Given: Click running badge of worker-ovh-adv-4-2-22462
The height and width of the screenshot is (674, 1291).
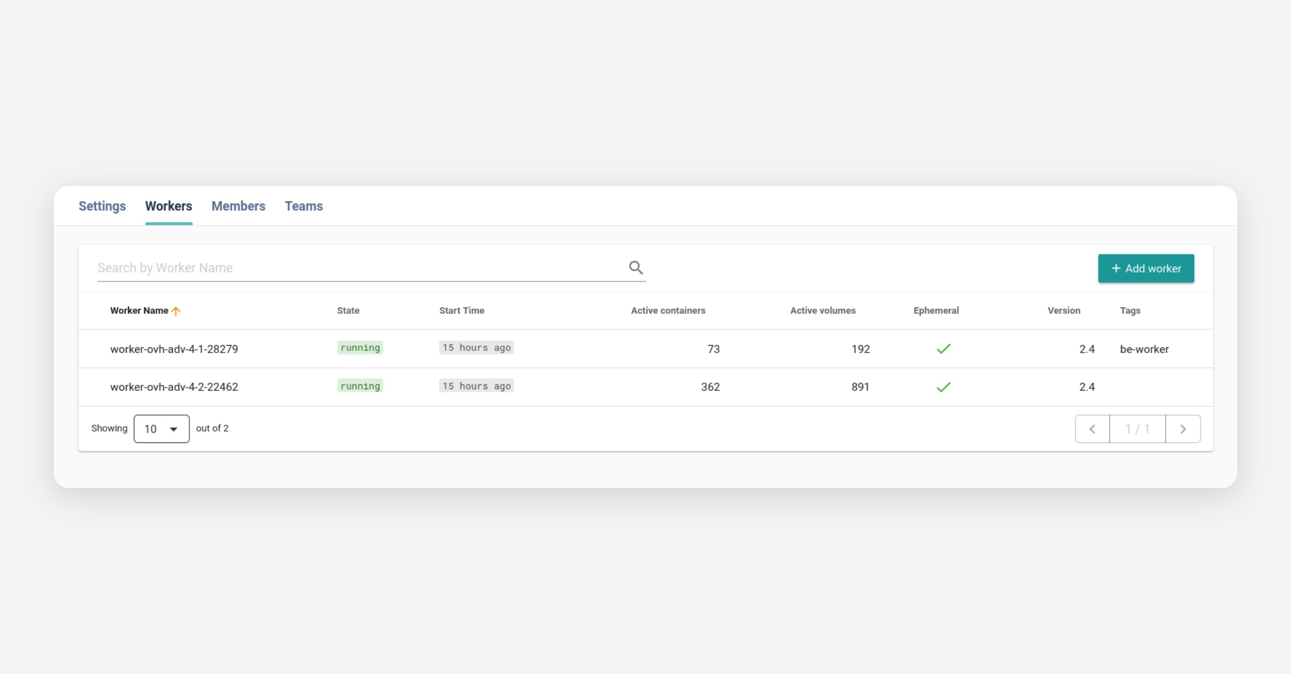Looking at the screenshot, I should 360,386.
